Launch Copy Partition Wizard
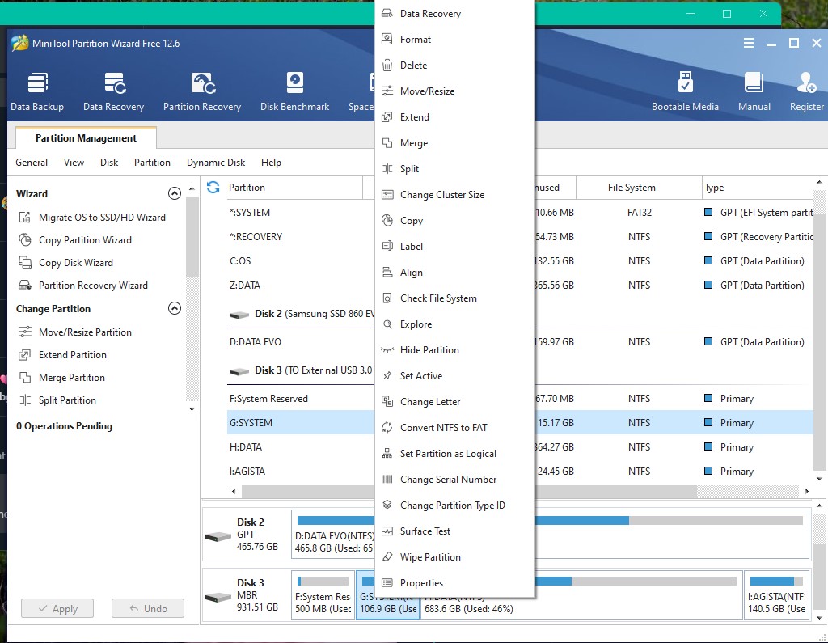 point(75,240)
